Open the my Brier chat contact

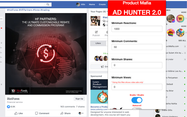[170, 91]
